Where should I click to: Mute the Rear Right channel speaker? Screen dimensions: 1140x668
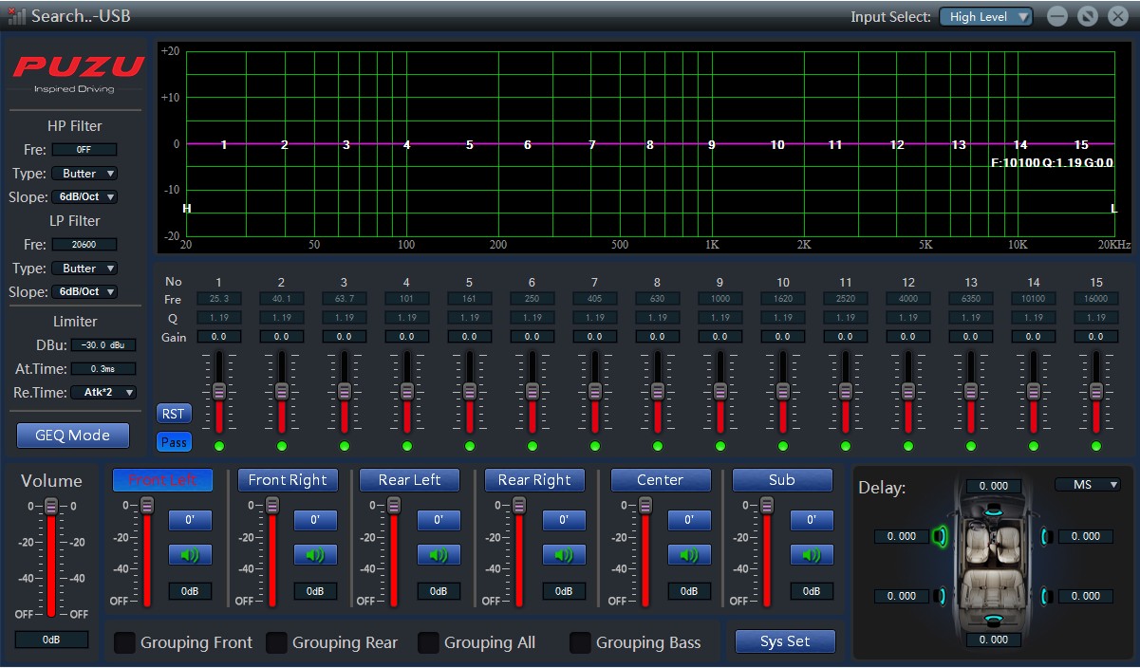click(x=564, y=555)
